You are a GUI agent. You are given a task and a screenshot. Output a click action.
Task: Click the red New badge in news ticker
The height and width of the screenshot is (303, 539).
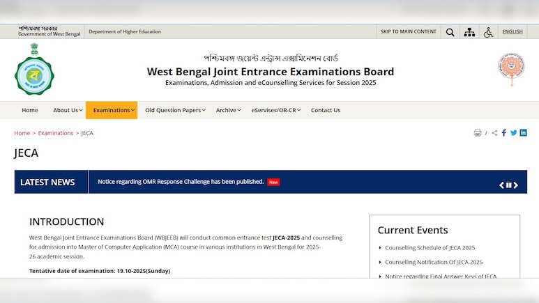point(273,182)
